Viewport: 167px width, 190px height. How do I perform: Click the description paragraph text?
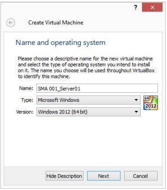point(86,67)
